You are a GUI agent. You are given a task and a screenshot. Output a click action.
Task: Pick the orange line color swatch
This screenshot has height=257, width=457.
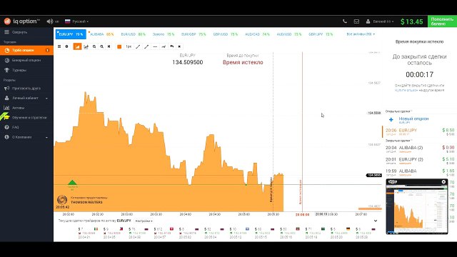pyautogui.click(x=119, y=46)
